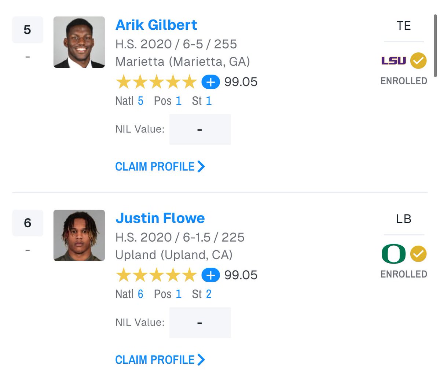Click Arik Gilbert's headshot photo
This screenshot has width=440, height=382.
pos(79,42)
